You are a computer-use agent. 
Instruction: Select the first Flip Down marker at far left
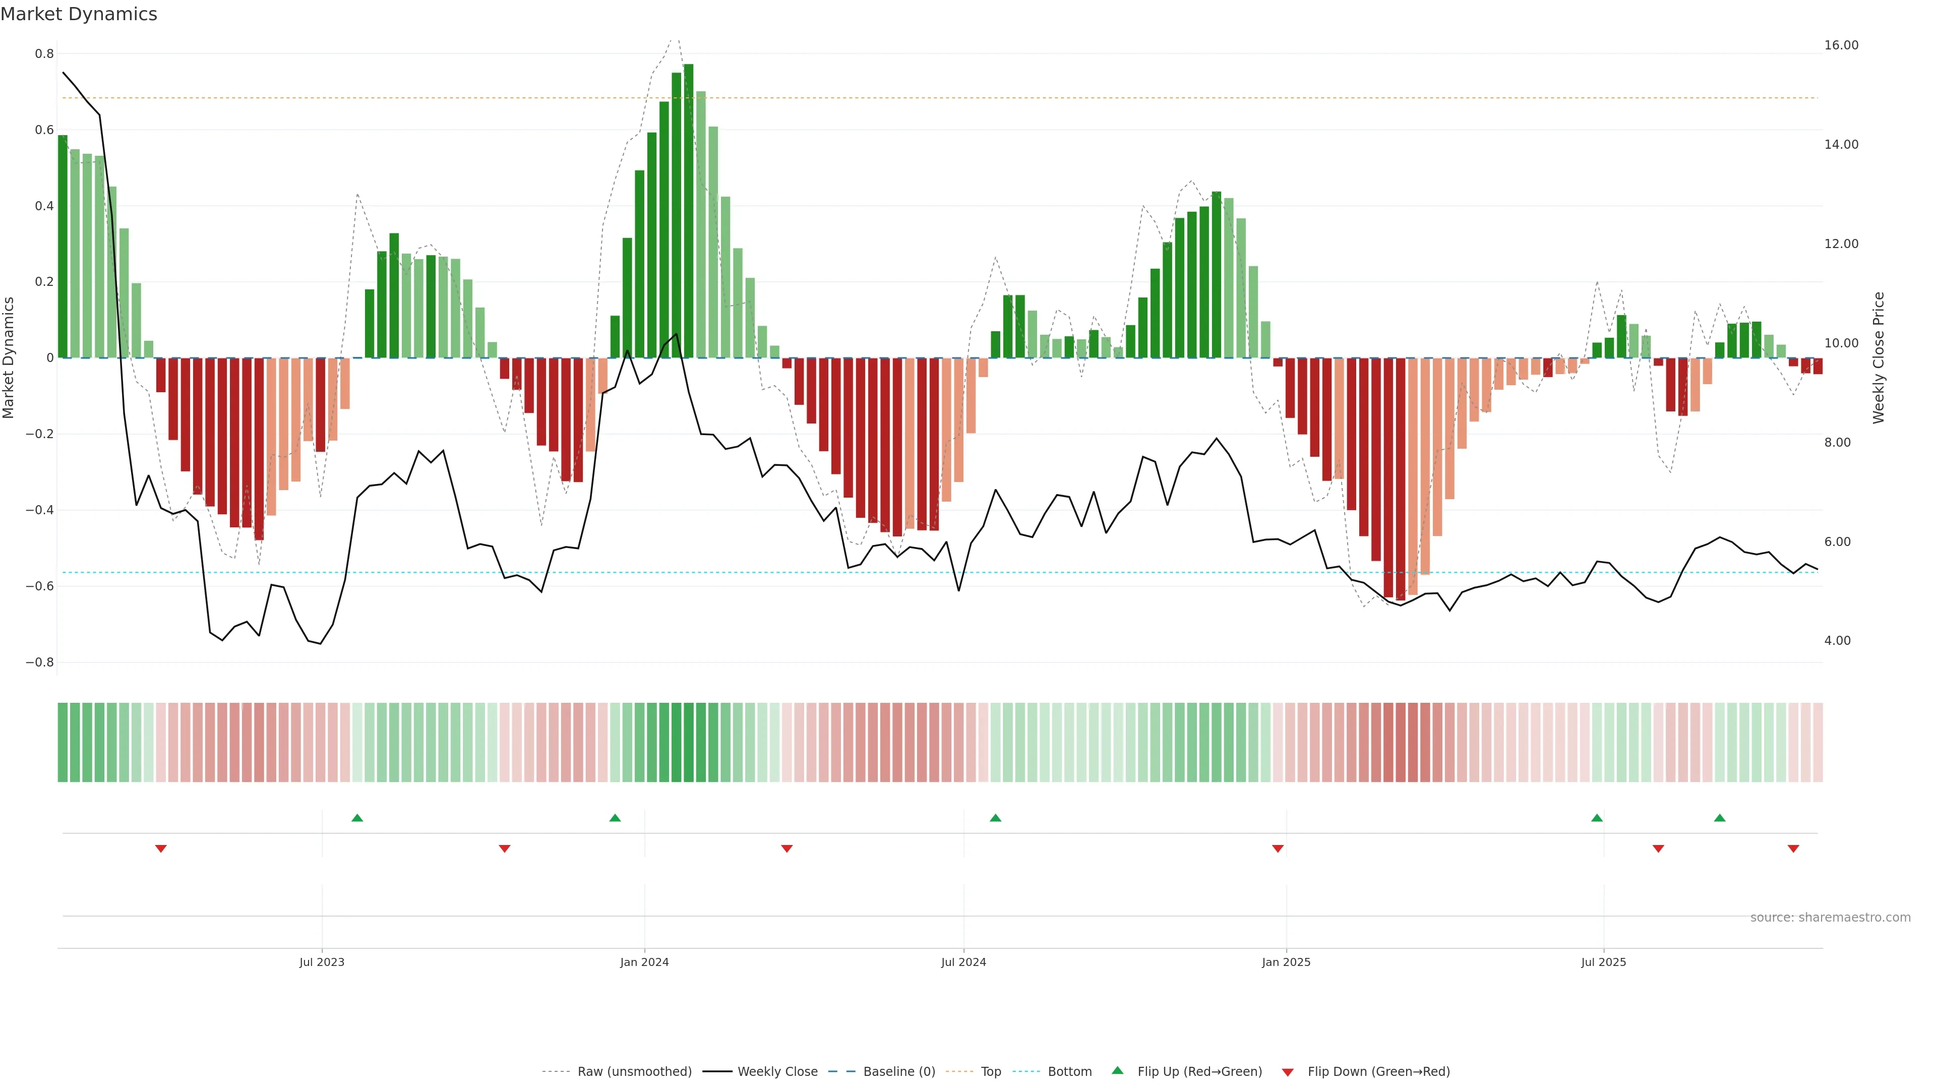tap(161, 849)
